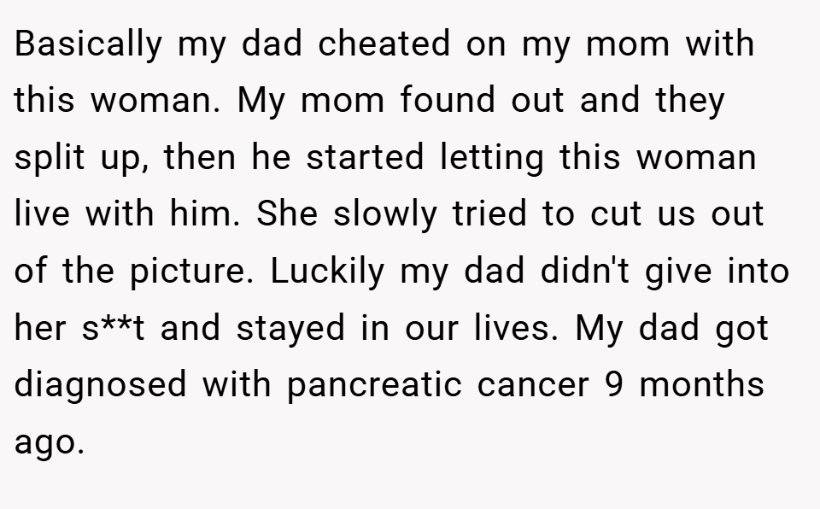The height and width of the screenshot is (509, 820).
Task: Click the word "lives." in the text
Action: [517, 327]
